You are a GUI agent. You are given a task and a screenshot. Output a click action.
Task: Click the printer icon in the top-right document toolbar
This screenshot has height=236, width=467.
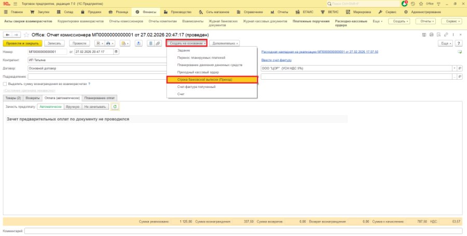tap(432, 35)
